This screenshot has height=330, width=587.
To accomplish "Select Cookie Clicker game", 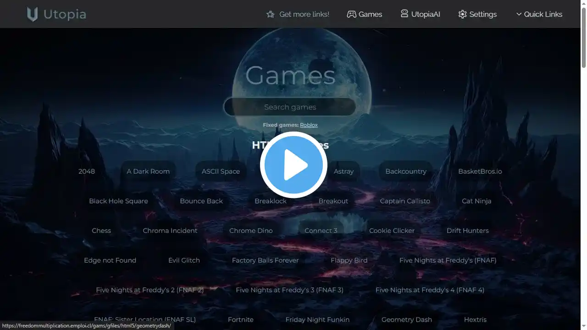I will coord(392,231).
